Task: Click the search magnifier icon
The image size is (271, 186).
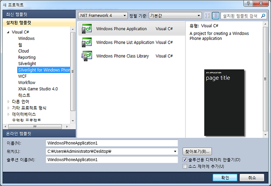Action: tap(263, 16)
